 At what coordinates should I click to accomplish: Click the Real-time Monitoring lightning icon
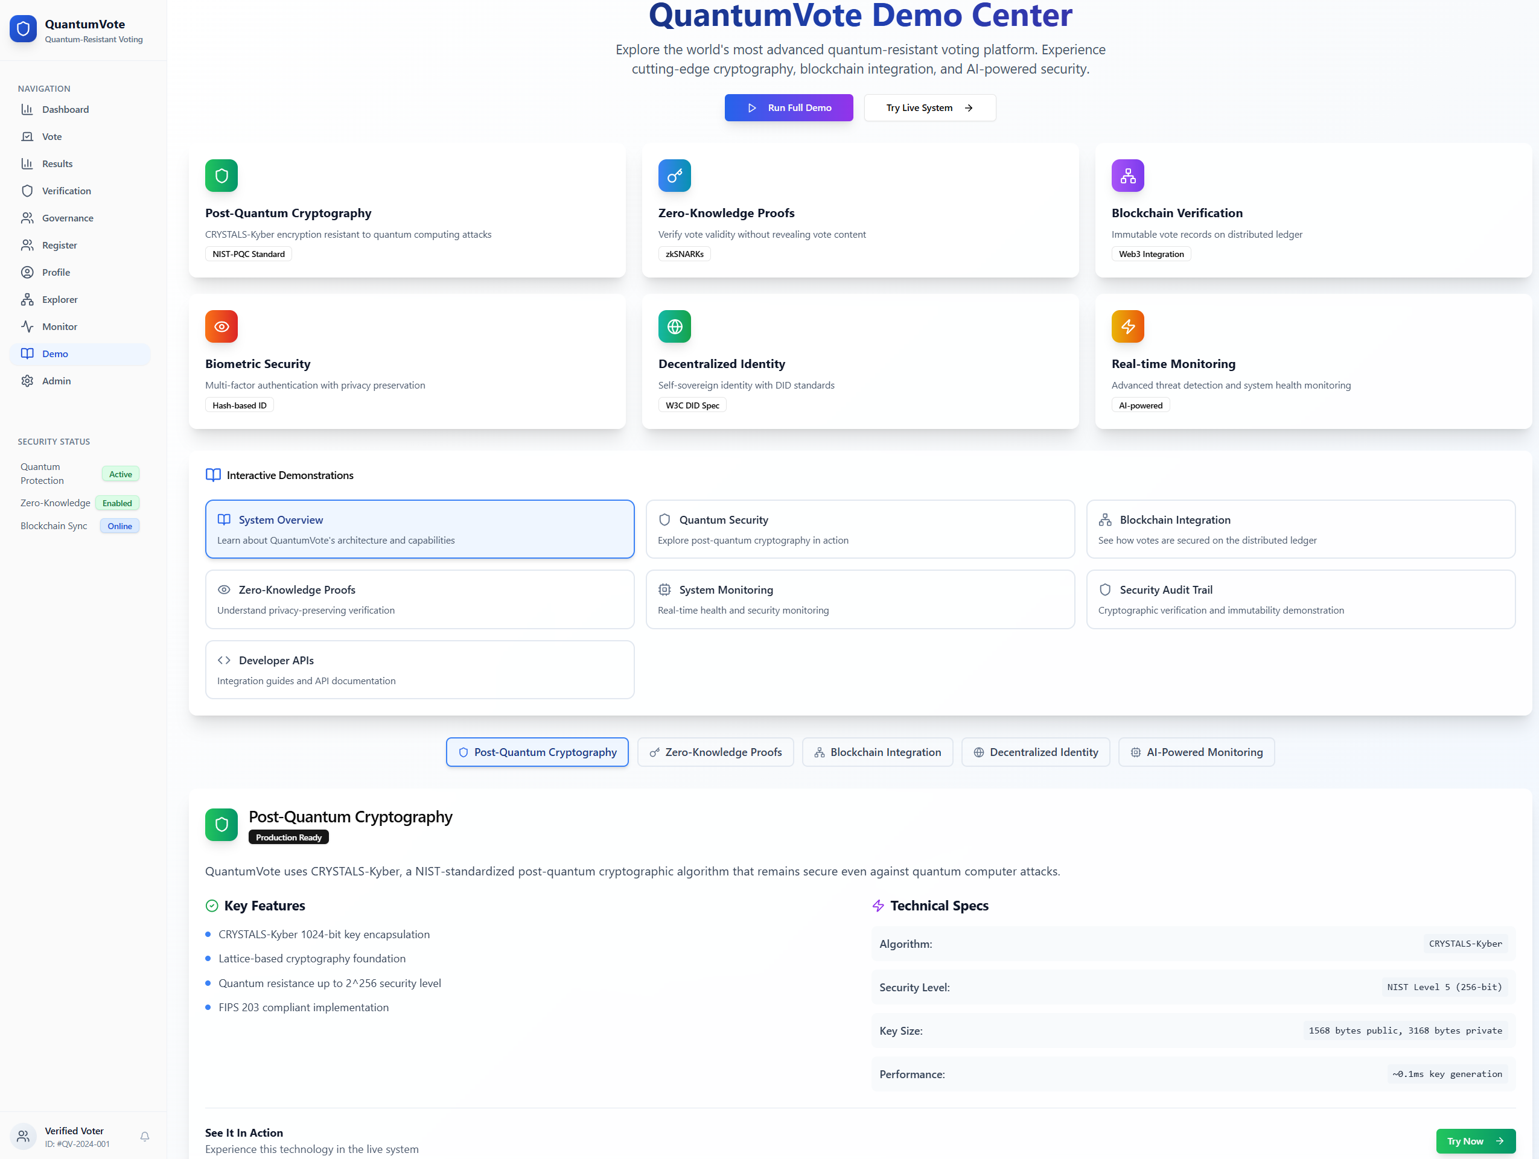tap(1127, 326)
